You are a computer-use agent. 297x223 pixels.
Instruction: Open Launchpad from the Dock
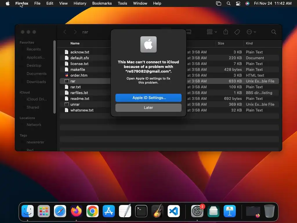tap(44, 211)
